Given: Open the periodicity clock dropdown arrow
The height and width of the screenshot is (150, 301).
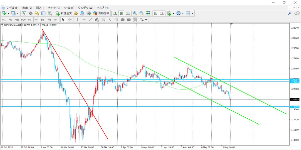Looking at the screenshot, I should point(183,13).
